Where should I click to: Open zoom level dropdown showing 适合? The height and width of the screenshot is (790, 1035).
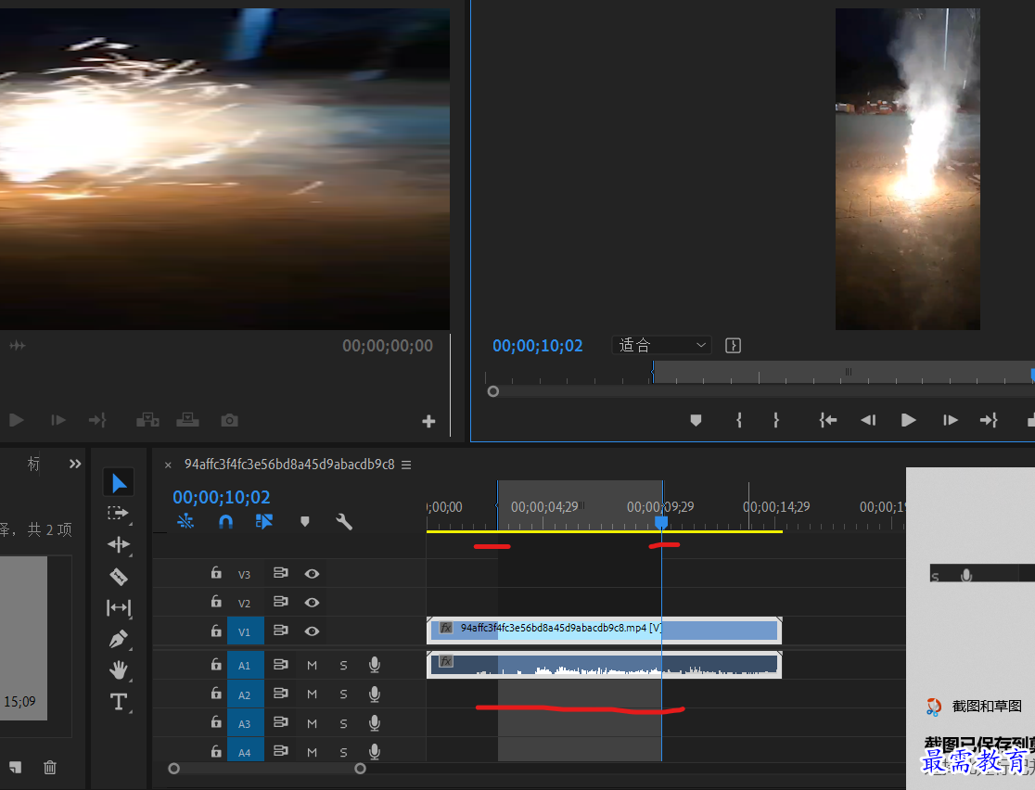coord(661,345)
